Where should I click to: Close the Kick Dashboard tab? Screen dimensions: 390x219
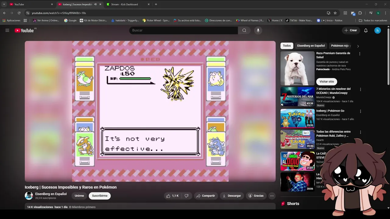click(148, 4)
